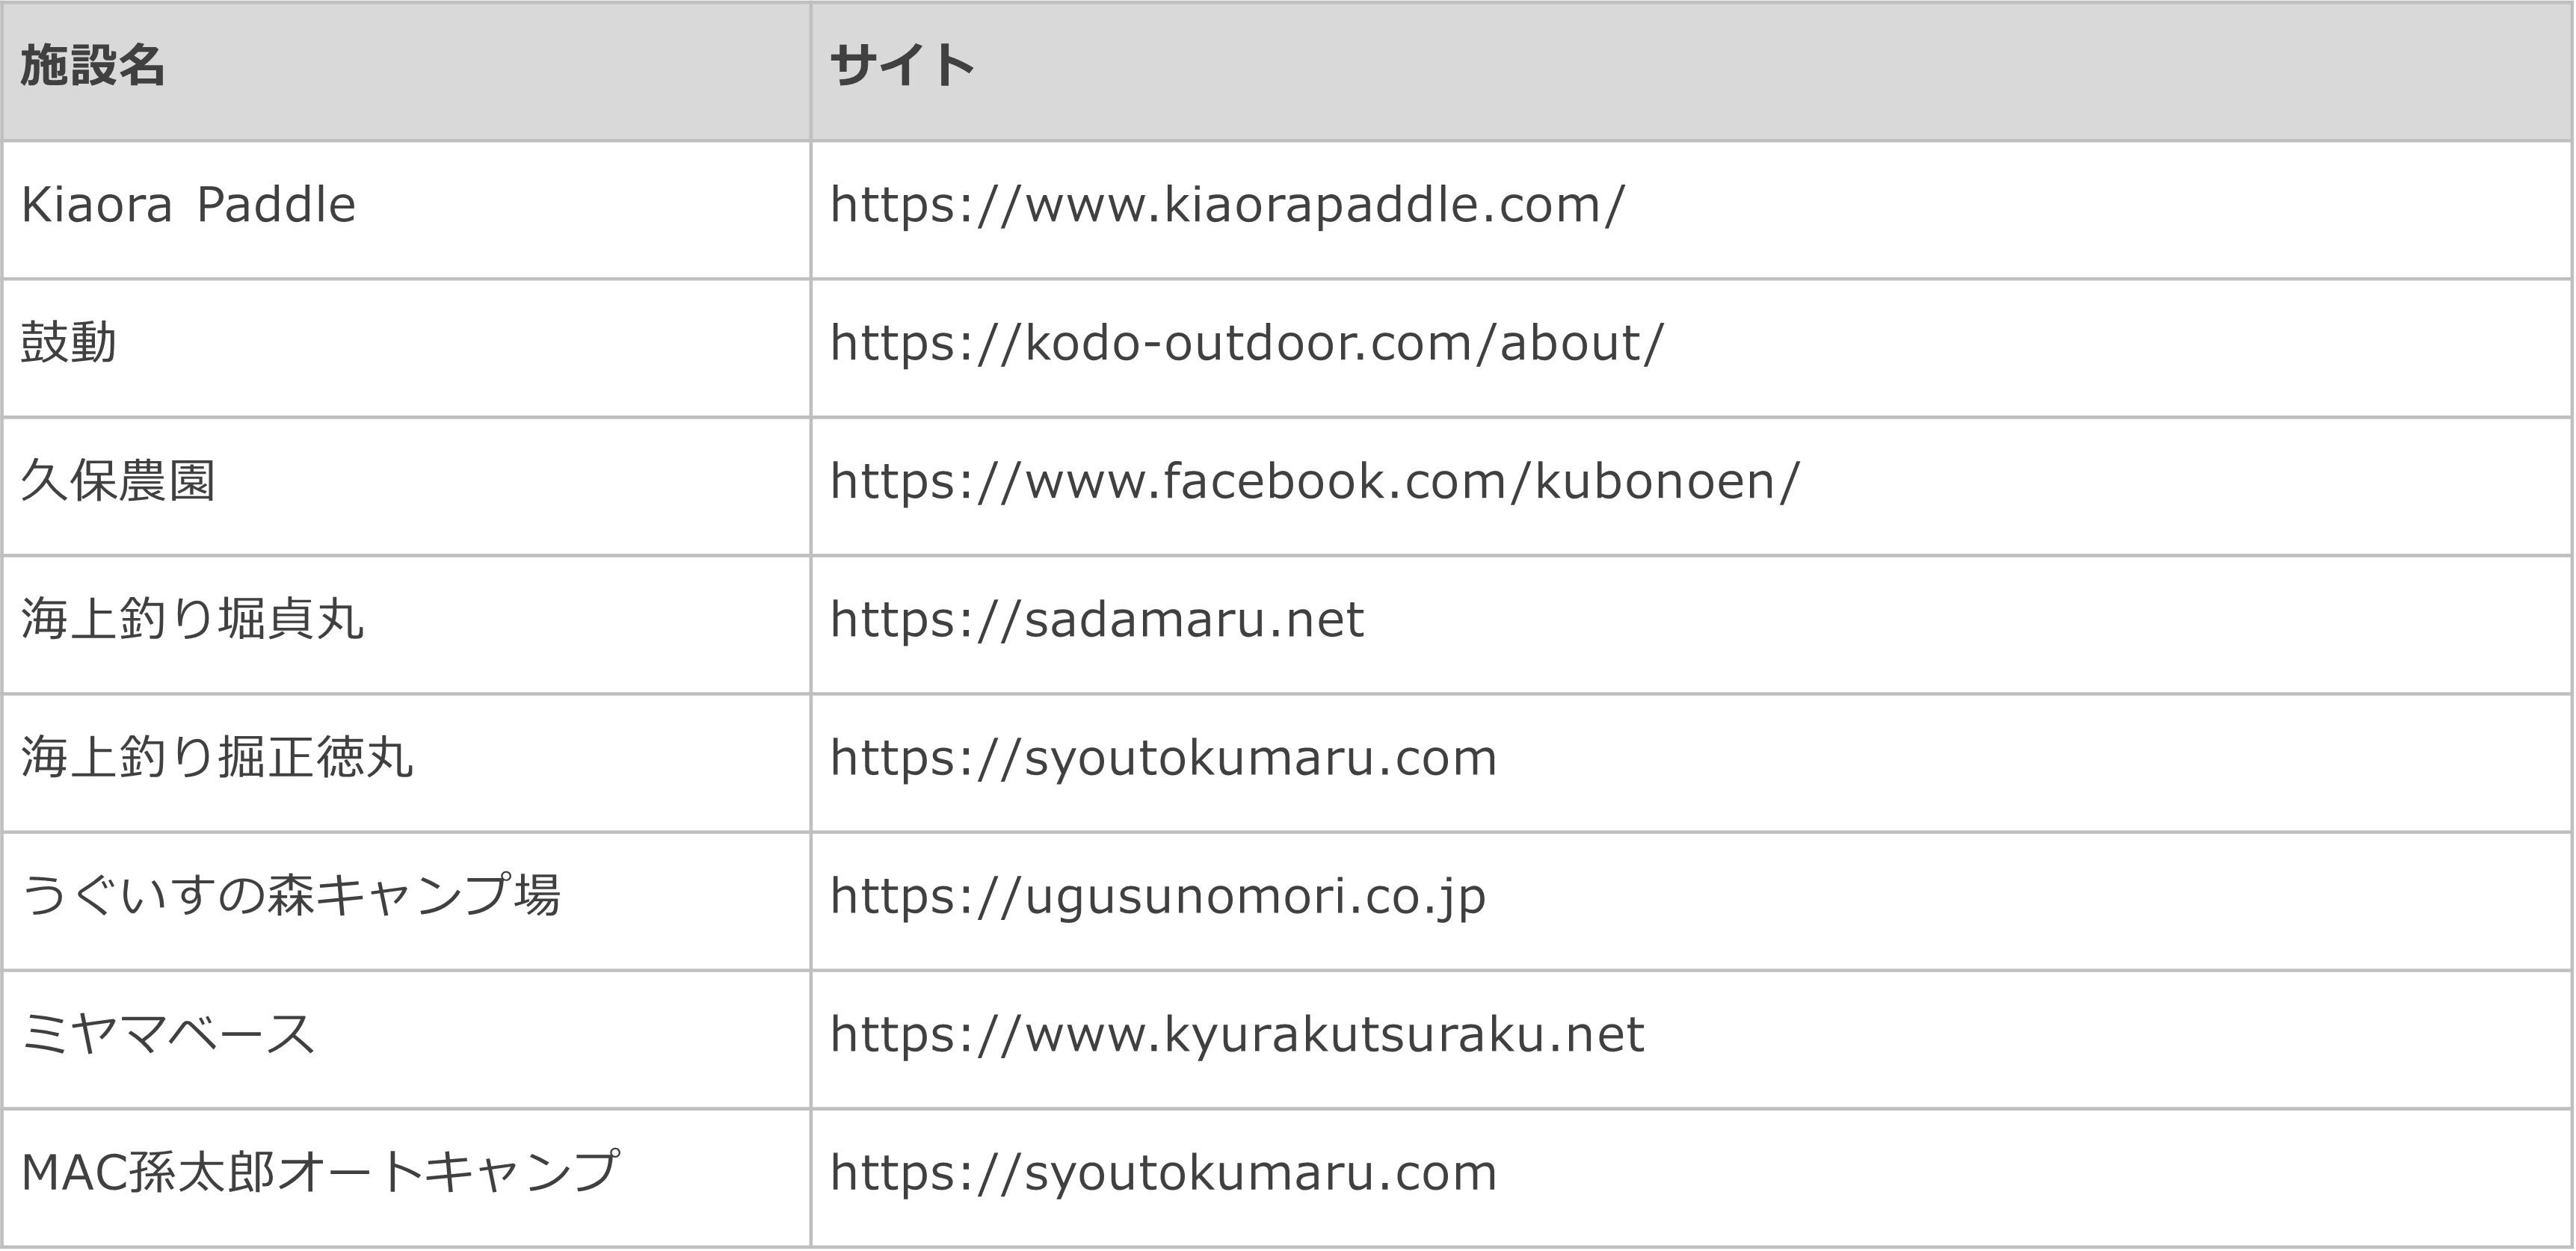Select the 鼓動 facility cell
This screenshot has height=1251, width=2576.
(406, 348)
